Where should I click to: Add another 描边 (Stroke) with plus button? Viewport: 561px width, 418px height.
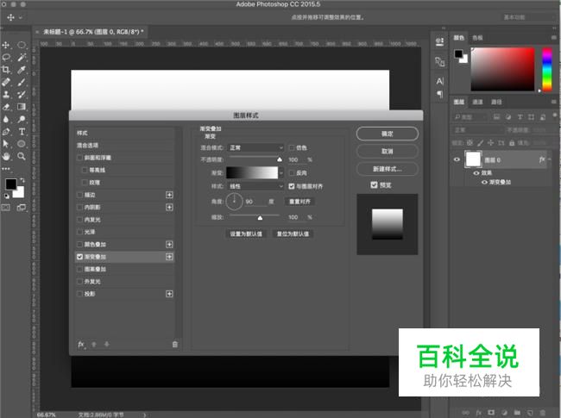[169, 195]
